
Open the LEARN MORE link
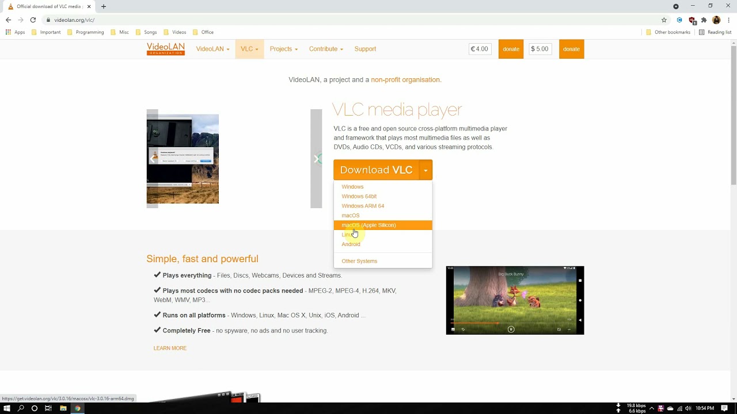tap(170, 348)
